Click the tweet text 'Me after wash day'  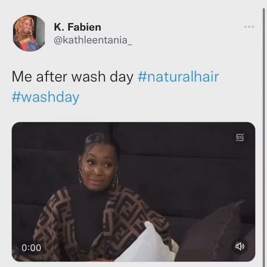pyautogui.click(x=73, y=77)
